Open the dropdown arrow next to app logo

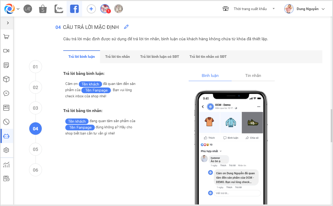[x=18, y=9]
